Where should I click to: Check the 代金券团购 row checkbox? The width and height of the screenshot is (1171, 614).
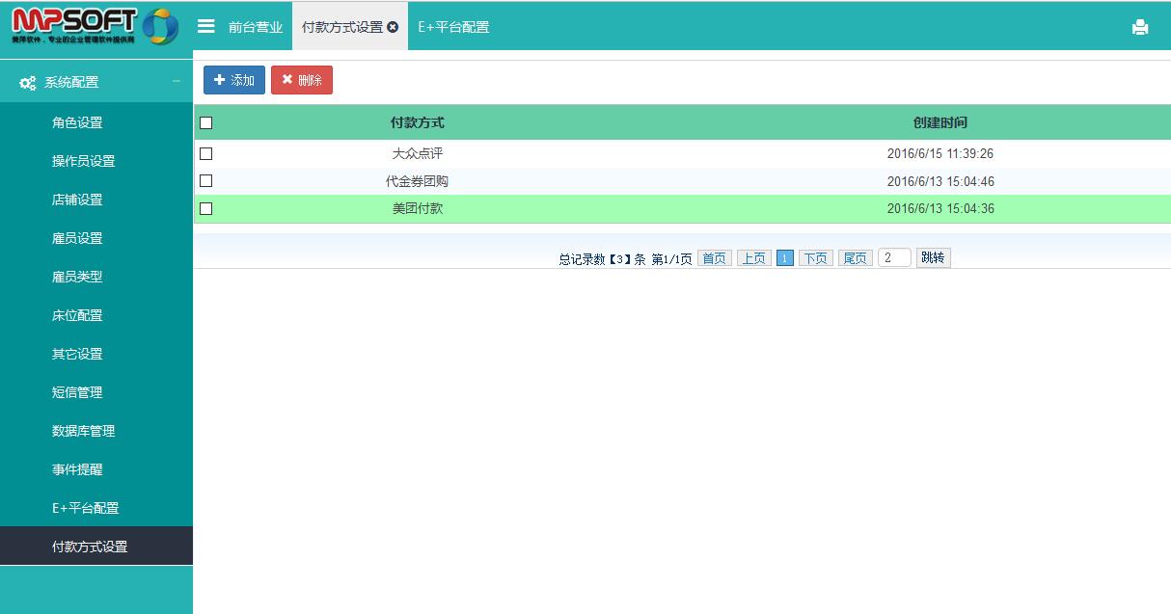205,180
